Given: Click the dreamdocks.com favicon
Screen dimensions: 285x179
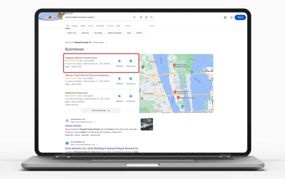Looking at the screenshot, I should click(x=67, y=121).
